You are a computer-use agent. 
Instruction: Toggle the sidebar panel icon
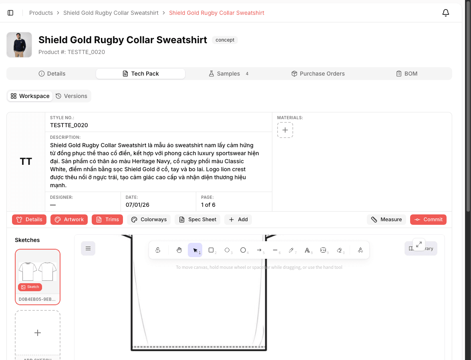click(x=10, y=13)
